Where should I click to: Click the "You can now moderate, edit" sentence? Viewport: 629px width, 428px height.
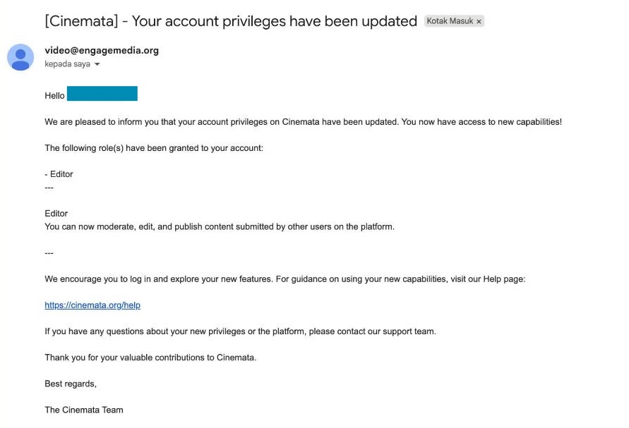point(219,227)
